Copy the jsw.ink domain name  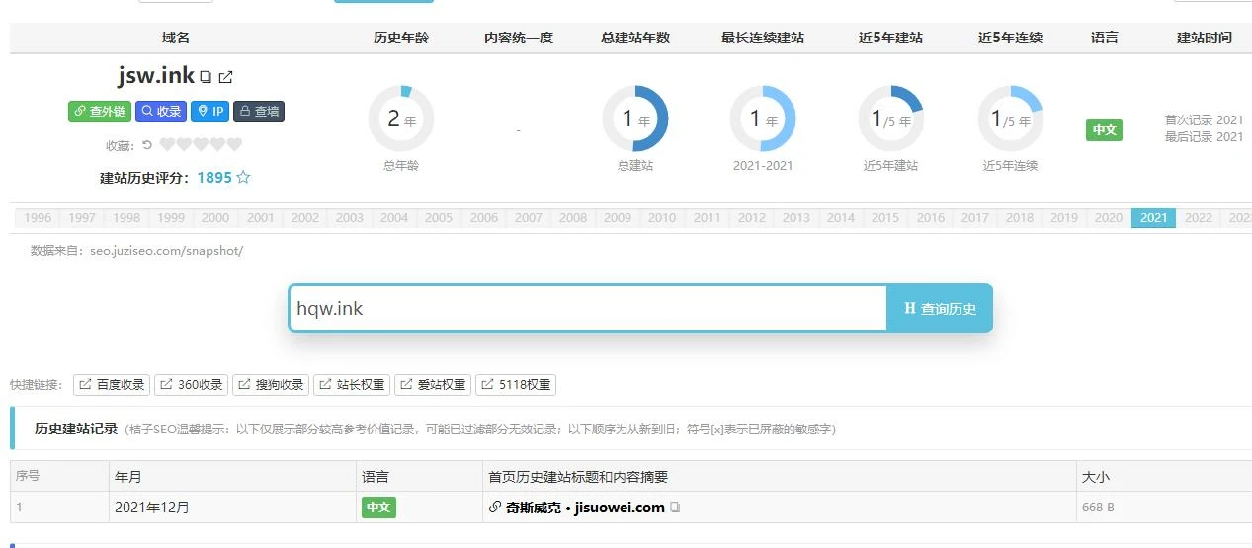[206, 77]
